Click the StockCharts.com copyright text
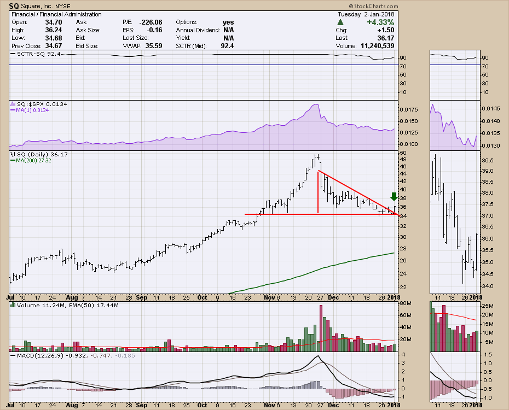The height and width of the screenshot is (410, 509). 373,6
